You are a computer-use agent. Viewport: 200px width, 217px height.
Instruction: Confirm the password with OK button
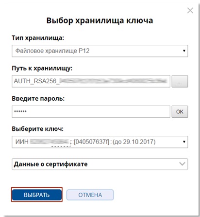180,111
